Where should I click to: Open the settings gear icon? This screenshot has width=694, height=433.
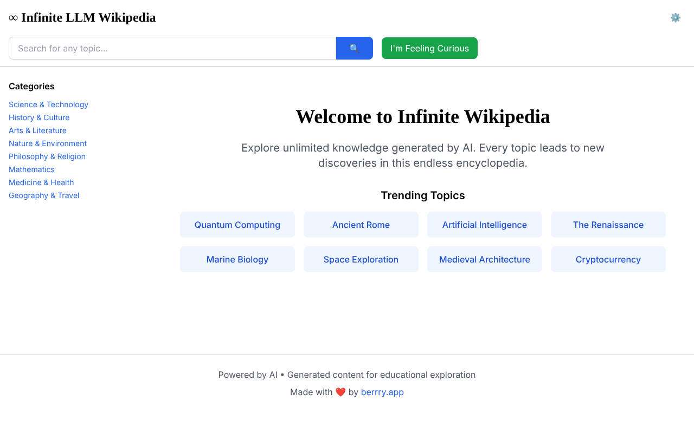click(676, 17)
